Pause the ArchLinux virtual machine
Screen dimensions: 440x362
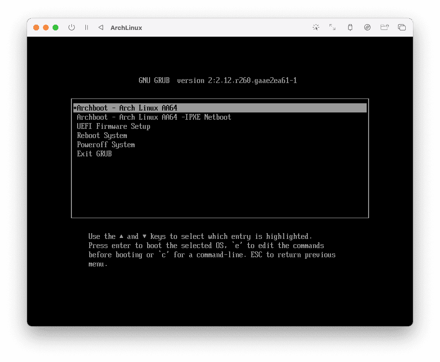(86, 28)
